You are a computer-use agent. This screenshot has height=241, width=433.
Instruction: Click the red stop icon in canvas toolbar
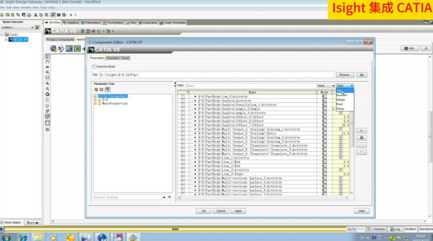click(x=47, y=94)
